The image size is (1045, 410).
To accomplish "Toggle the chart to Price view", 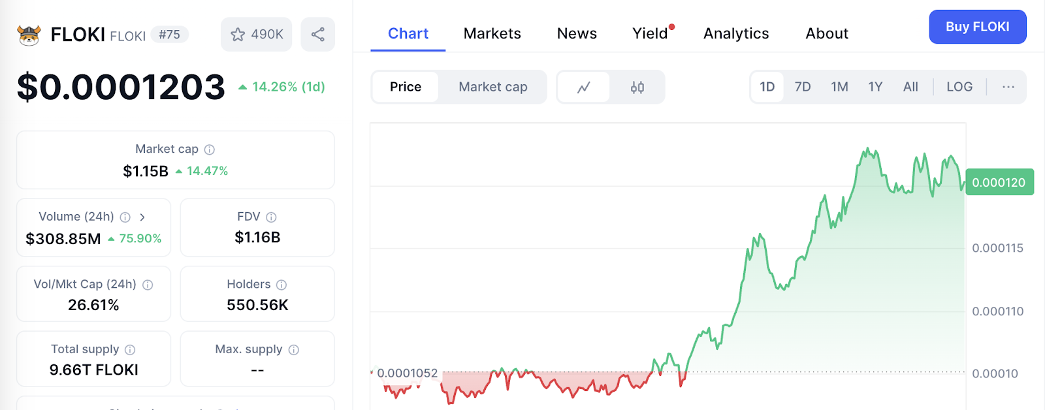I will tap(406, 87).
